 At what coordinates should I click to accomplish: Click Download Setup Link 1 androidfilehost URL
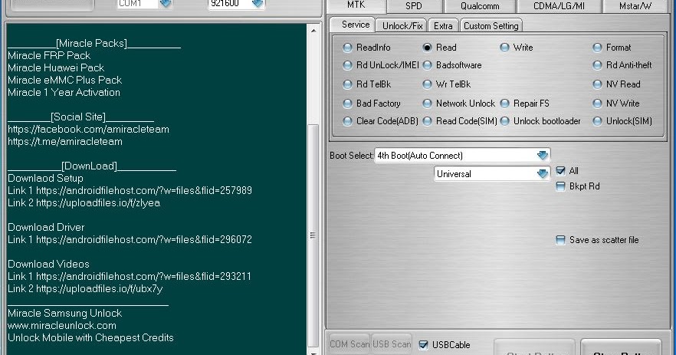coord(144,191)
